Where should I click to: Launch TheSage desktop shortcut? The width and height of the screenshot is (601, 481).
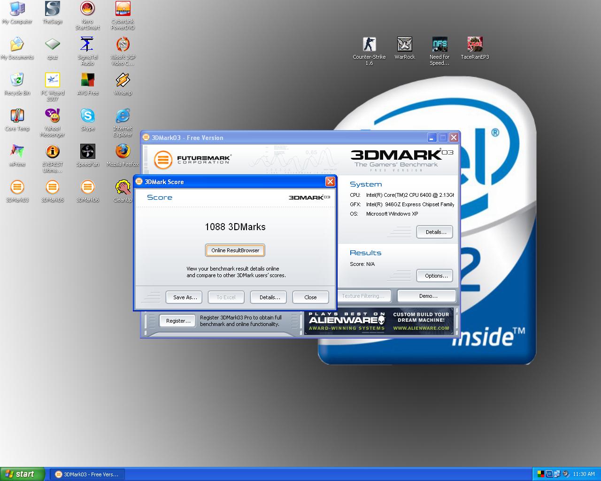coord(52,13)
